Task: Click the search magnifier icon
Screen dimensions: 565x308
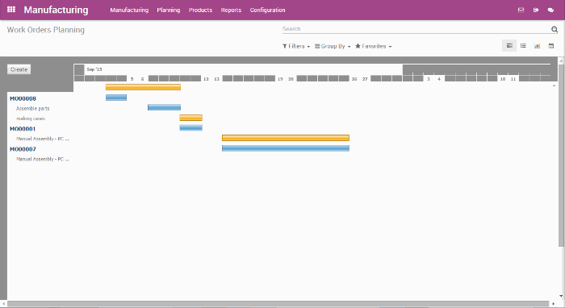Action: pyautogui.click(x=555, y=29)
